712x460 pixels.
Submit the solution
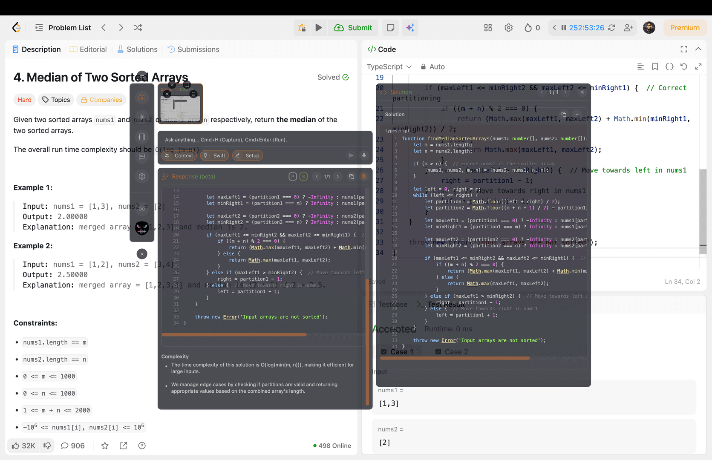pyautogui.click(x=353, y=28)
